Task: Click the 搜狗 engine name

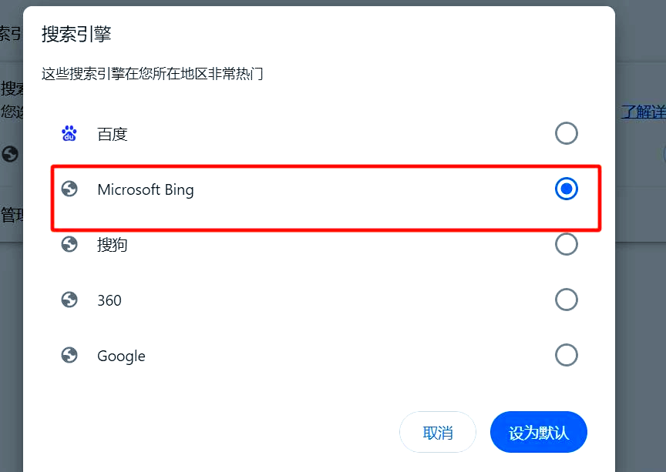Action: point(112,245)
